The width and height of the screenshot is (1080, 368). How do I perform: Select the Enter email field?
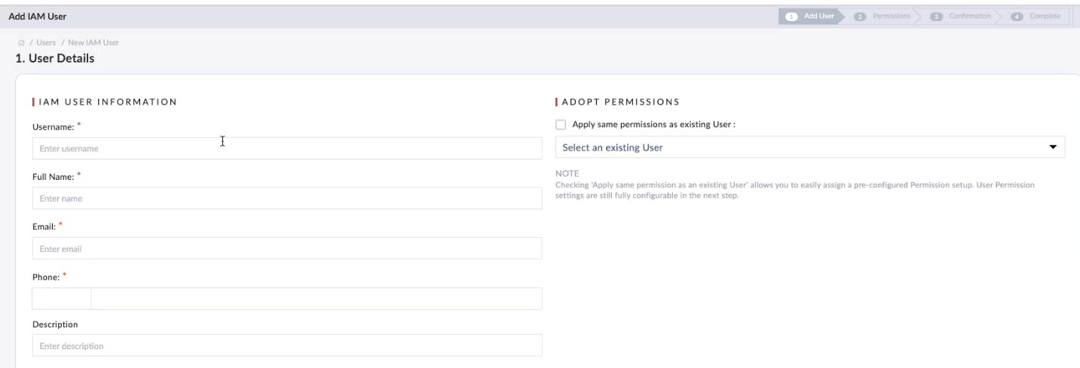(286, 248)
